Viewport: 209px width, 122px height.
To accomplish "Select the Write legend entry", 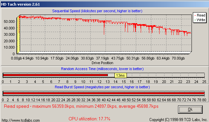I will [200, 20].
